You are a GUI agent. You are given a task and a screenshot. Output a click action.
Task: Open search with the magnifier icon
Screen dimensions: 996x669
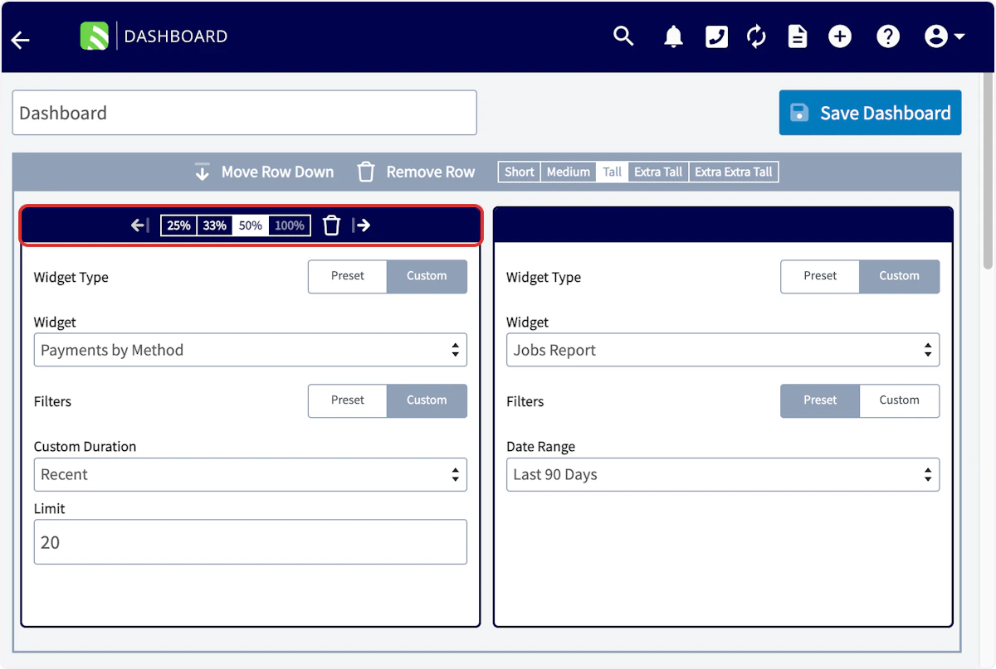point(623,36)
